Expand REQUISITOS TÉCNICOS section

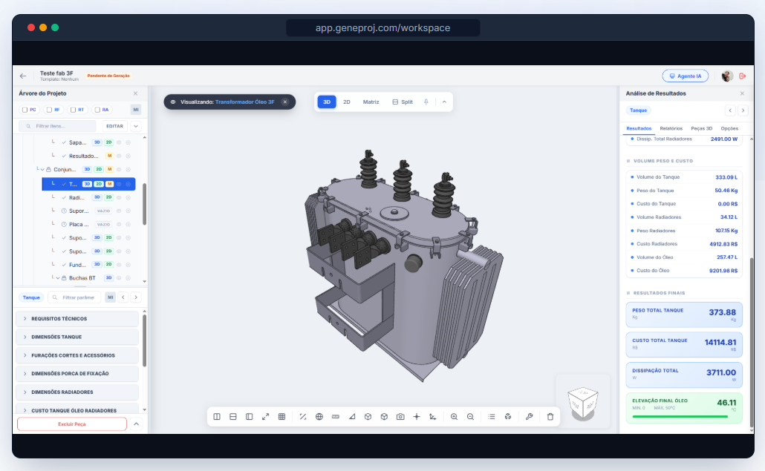pyautogui.click(x=77, y=318)
